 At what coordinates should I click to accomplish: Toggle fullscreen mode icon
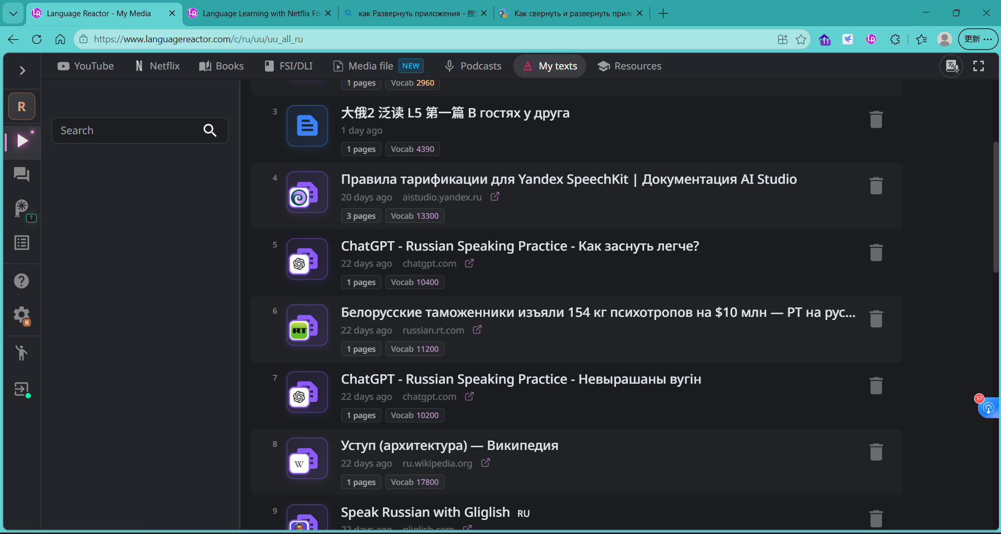point(979,66)
